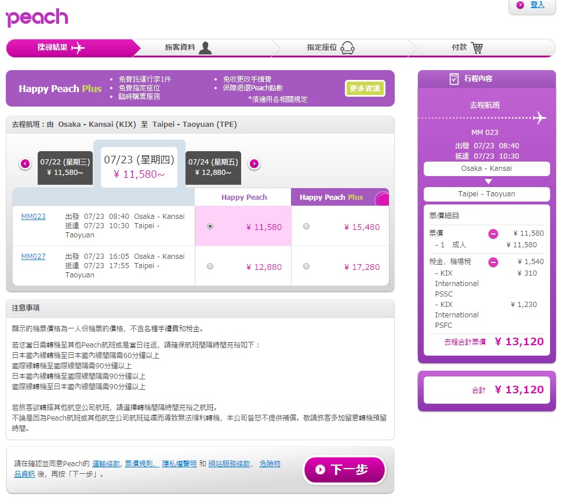Go to next dates with right arrow

(x=254, y=164)
